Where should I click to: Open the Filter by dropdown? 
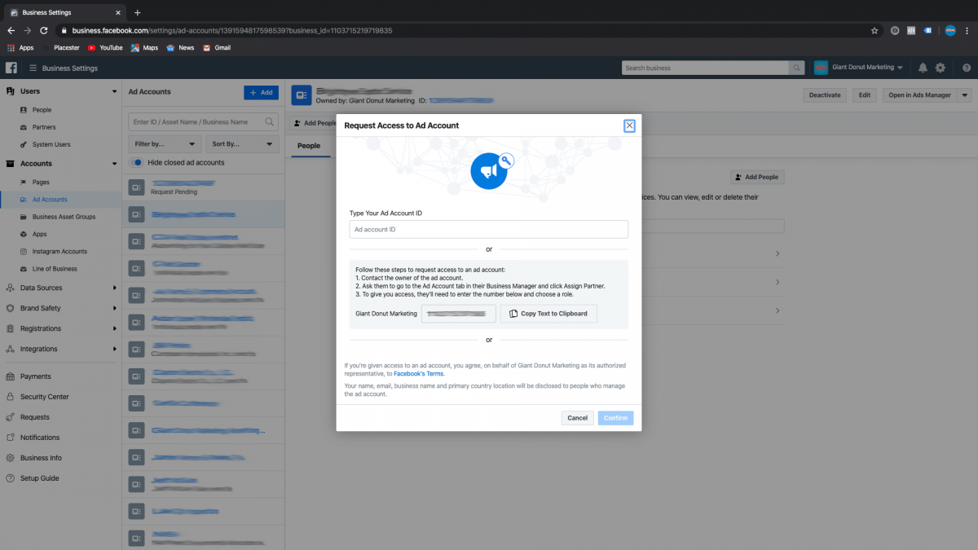coord(165,143)
